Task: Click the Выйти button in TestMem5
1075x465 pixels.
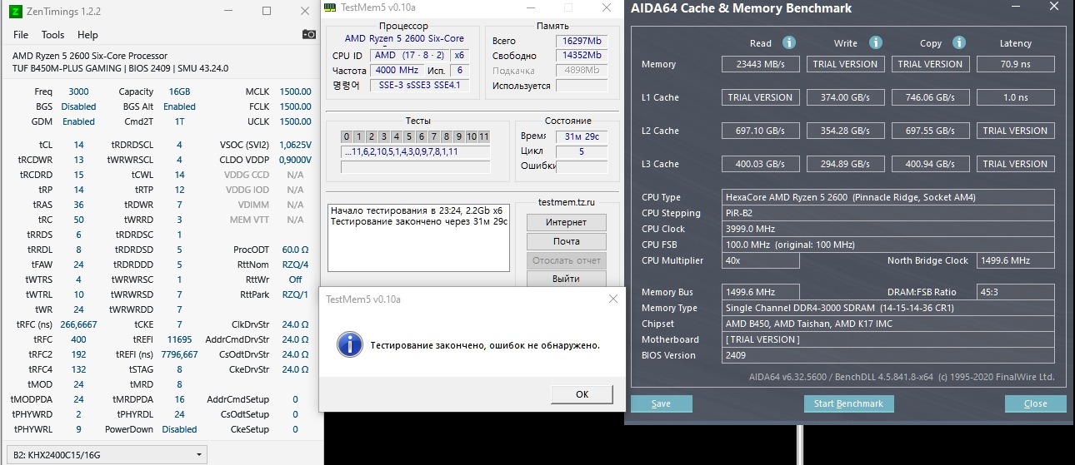Action: (566, 279)
